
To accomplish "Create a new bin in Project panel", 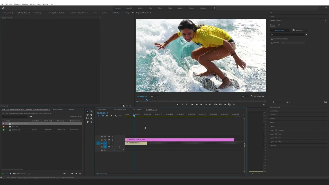I will [72, 174].
